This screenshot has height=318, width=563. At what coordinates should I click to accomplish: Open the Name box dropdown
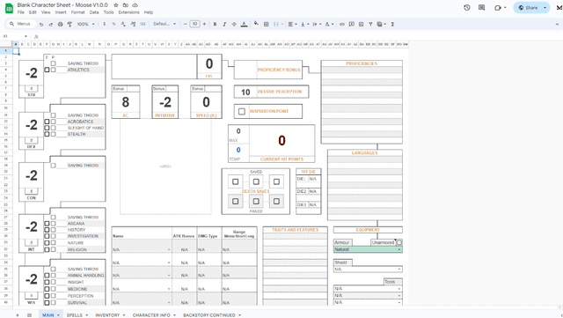tap(26, 36)
